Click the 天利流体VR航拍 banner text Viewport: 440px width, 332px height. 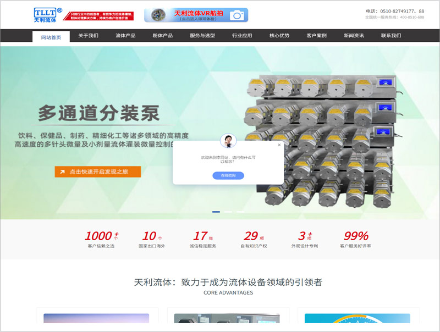coord(199,13)
